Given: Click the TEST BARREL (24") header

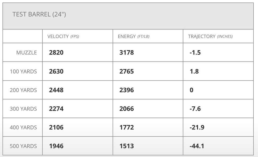Looking at the screenshot, I should (x=39, y=14).
